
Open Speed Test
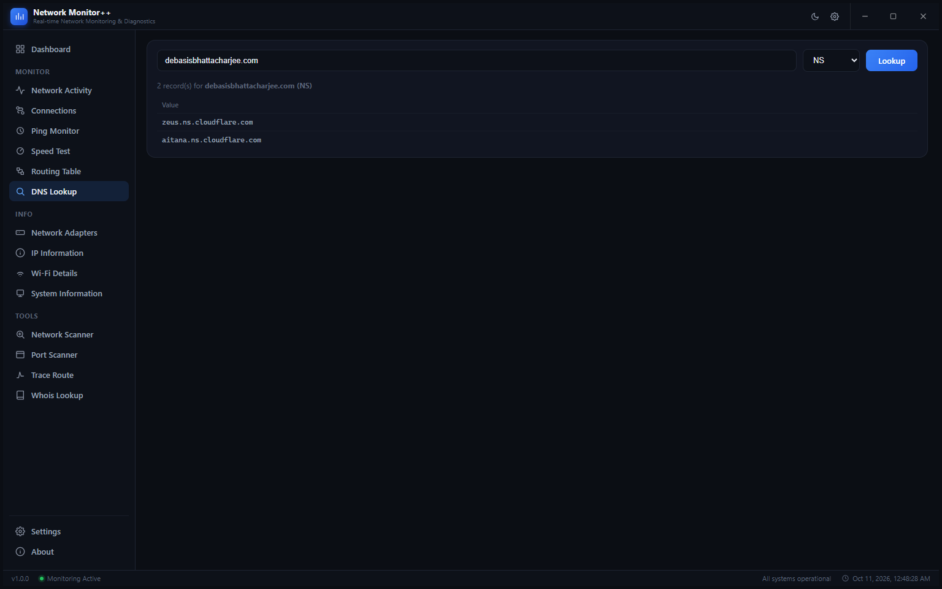(x=69, y=151)
